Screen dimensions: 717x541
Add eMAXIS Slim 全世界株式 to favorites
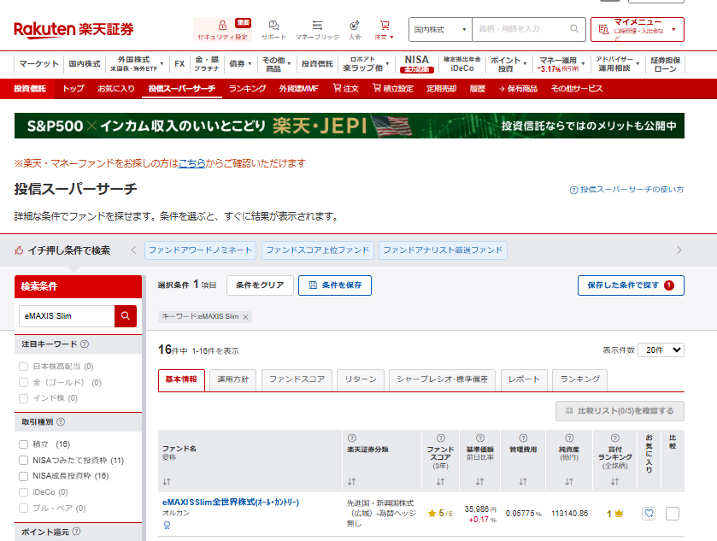649,514
